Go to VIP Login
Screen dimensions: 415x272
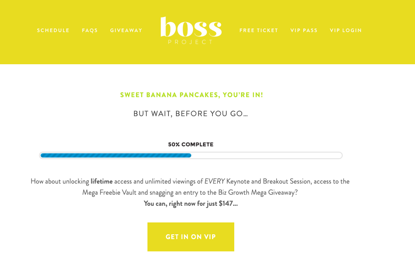pyautogui.click(x=346, y=31)
